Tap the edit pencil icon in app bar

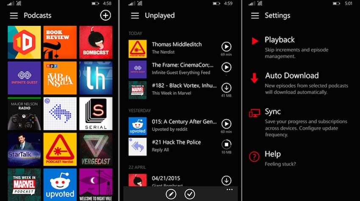[x=171, y=194]
